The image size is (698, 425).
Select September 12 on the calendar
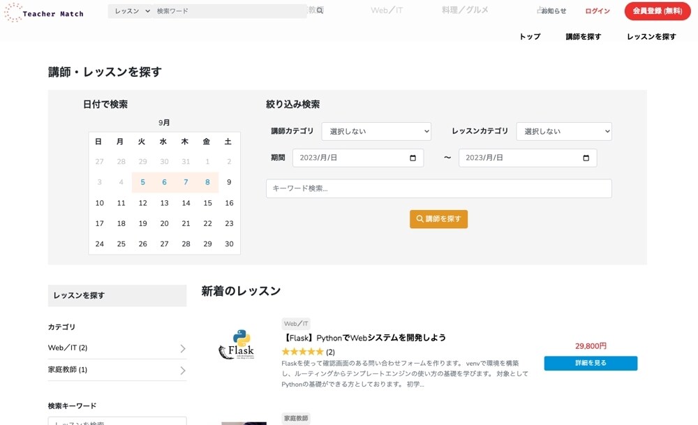click(142, 203)
